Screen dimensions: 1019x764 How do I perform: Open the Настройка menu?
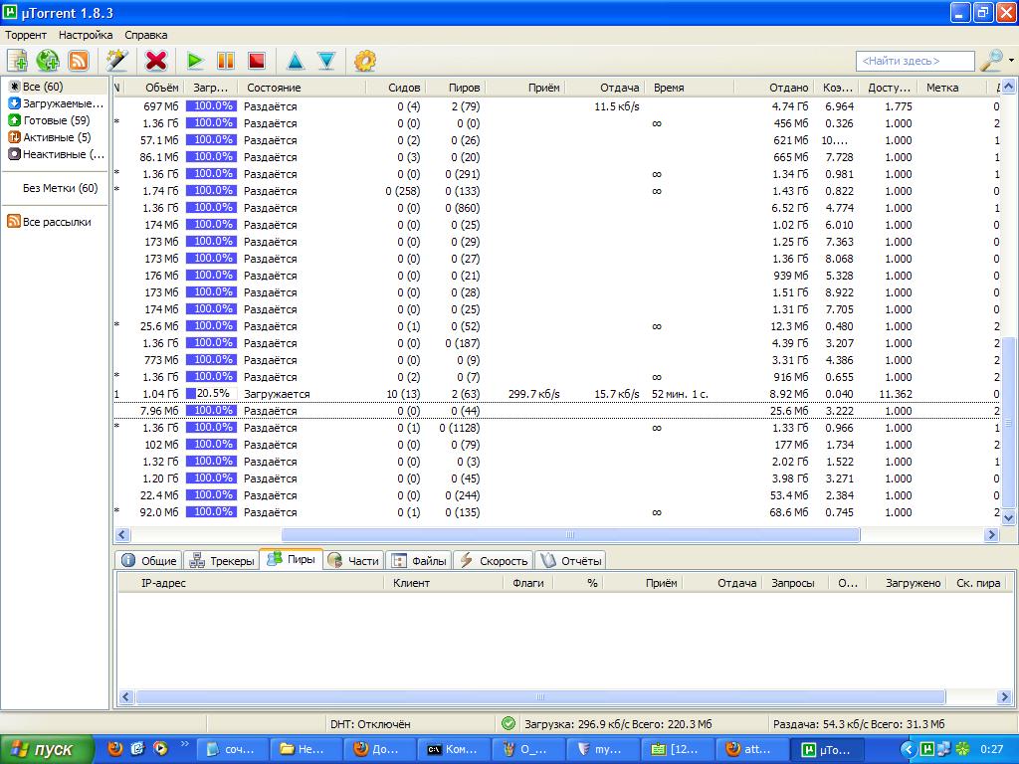pyautogui.click(x=85, y=35)
